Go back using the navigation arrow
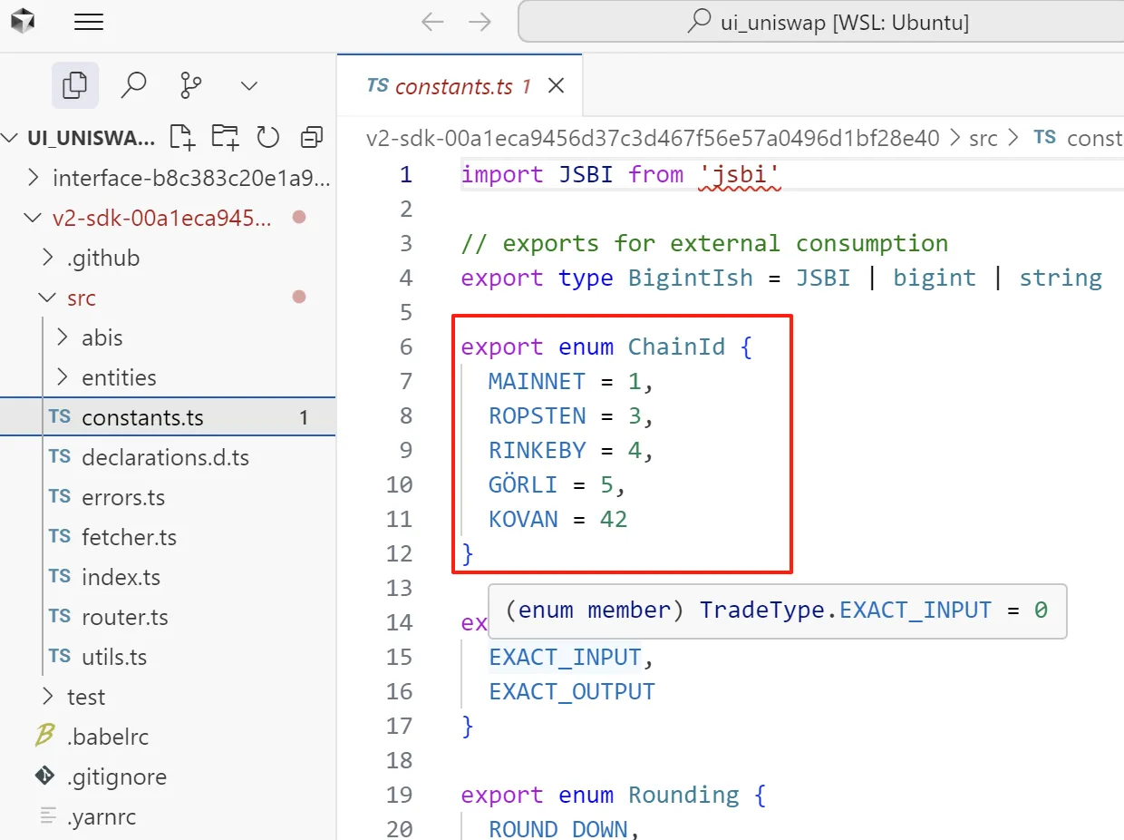 click(x=432, y=23)
